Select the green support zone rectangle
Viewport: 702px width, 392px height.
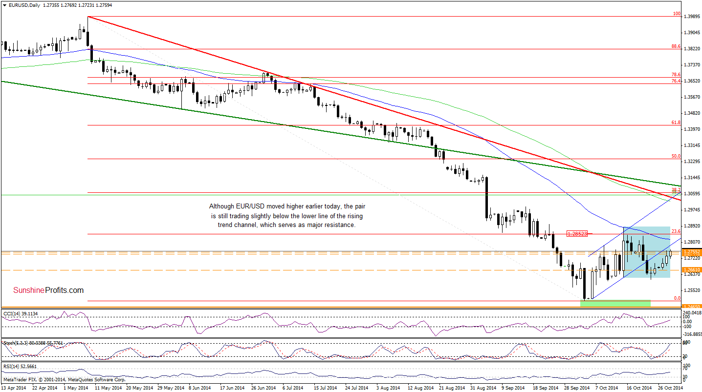click(615, 303)
